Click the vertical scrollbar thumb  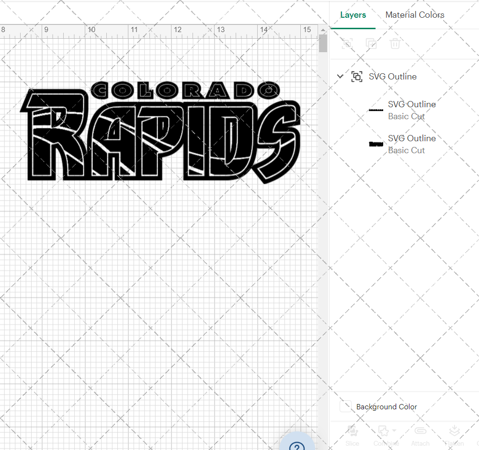(323, 44)
